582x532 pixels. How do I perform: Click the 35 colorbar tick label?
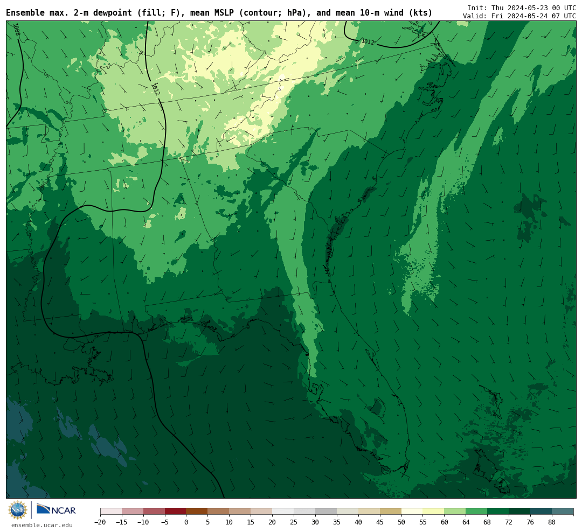(337, 522)
